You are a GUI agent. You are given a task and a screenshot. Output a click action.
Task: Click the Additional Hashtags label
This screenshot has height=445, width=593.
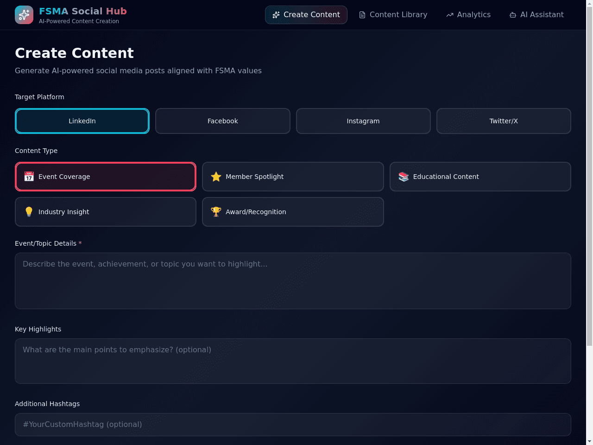[x=47, y=404]
